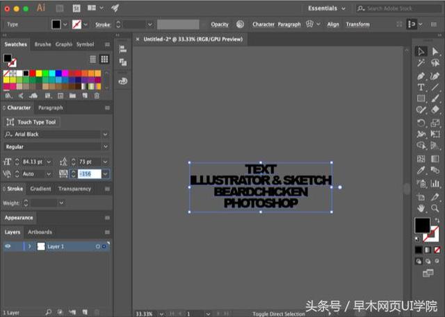Viewport: 445px width, 317px height.
Task: Choose the Eraser tool
Action: (435, 110)
